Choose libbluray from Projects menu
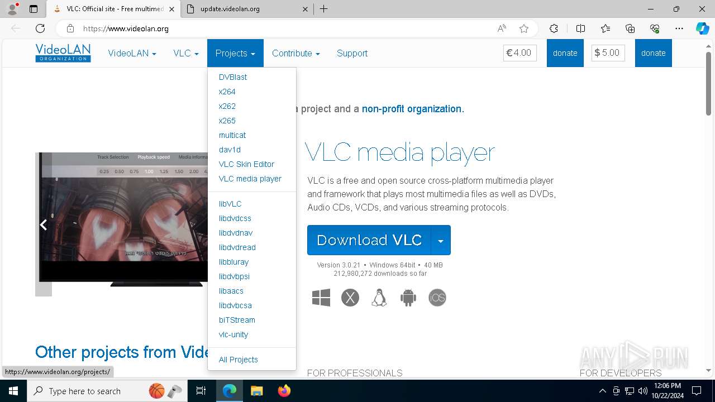715x402 pixels. tap(233, 262)
